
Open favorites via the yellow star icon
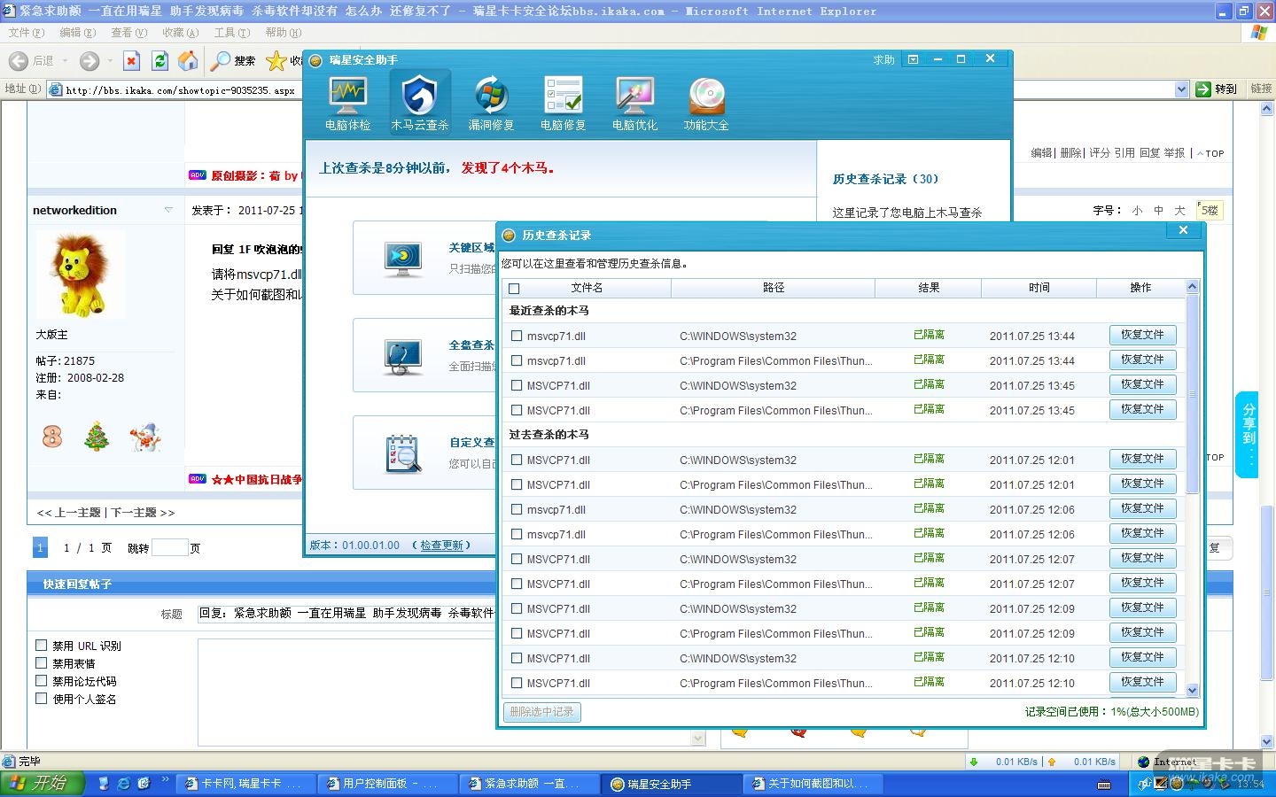point(276,60)
